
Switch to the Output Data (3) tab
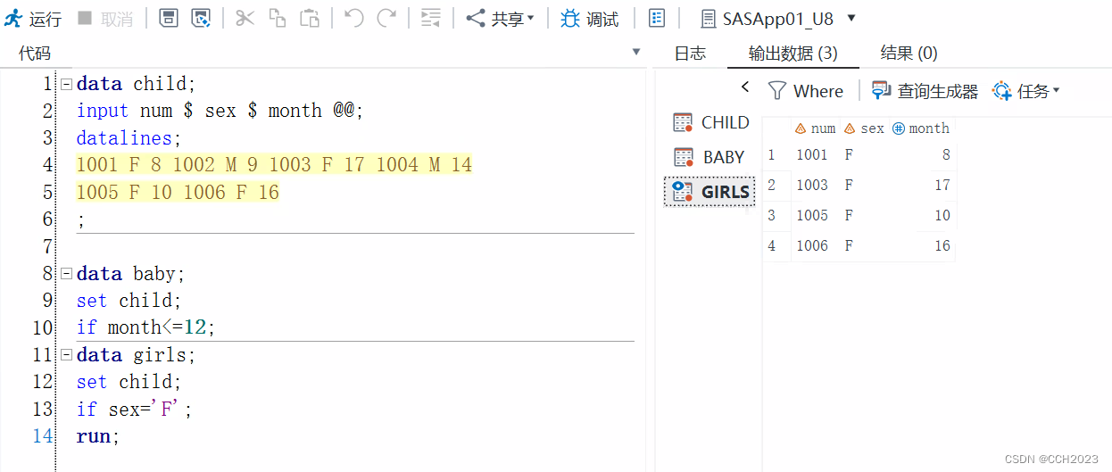point(793,54)
